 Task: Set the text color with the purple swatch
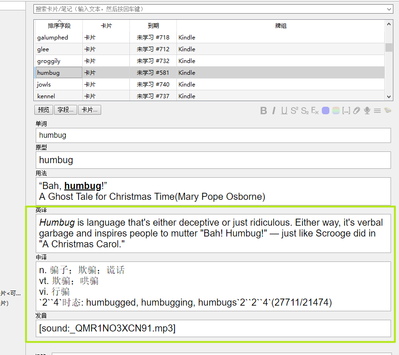click(326, 110)
